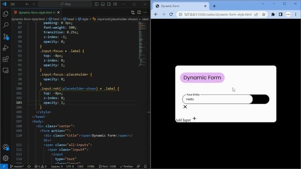The height and width of the screenshot is (169, 301).
Task: Open the Manage gear menu in VS Code
Action: click(x=6, y=158)
